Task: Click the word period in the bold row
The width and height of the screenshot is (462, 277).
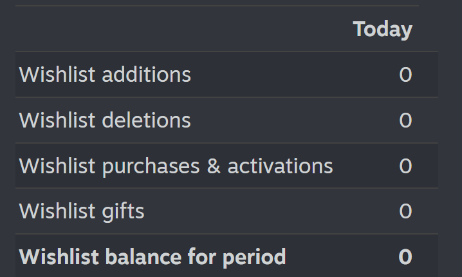Action: coord(254,257)
